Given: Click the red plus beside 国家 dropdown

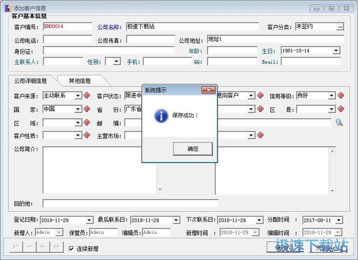Looking at the screenshot, I should (87, 109).
